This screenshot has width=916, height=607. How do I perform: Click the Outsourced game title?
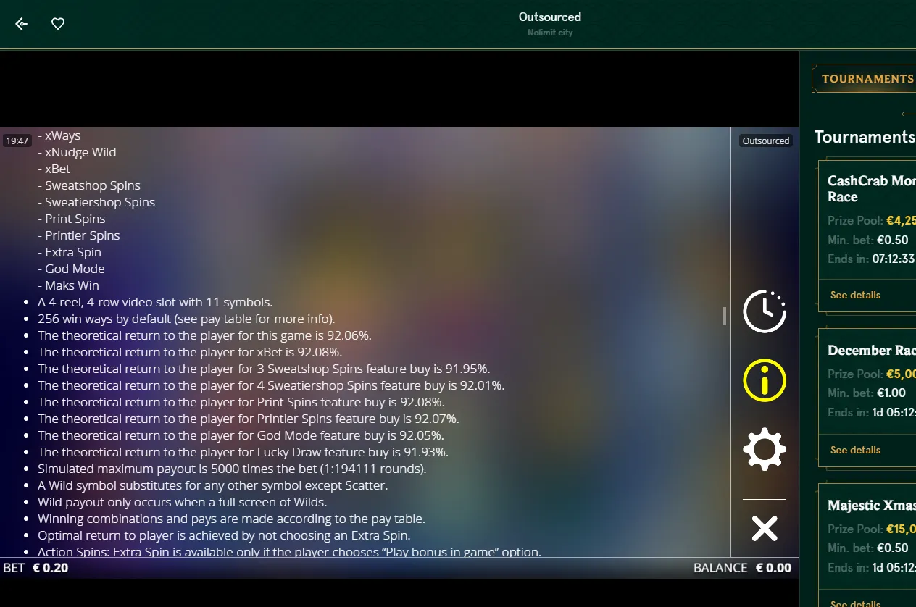pyautogui.click(x=550, y=17)
